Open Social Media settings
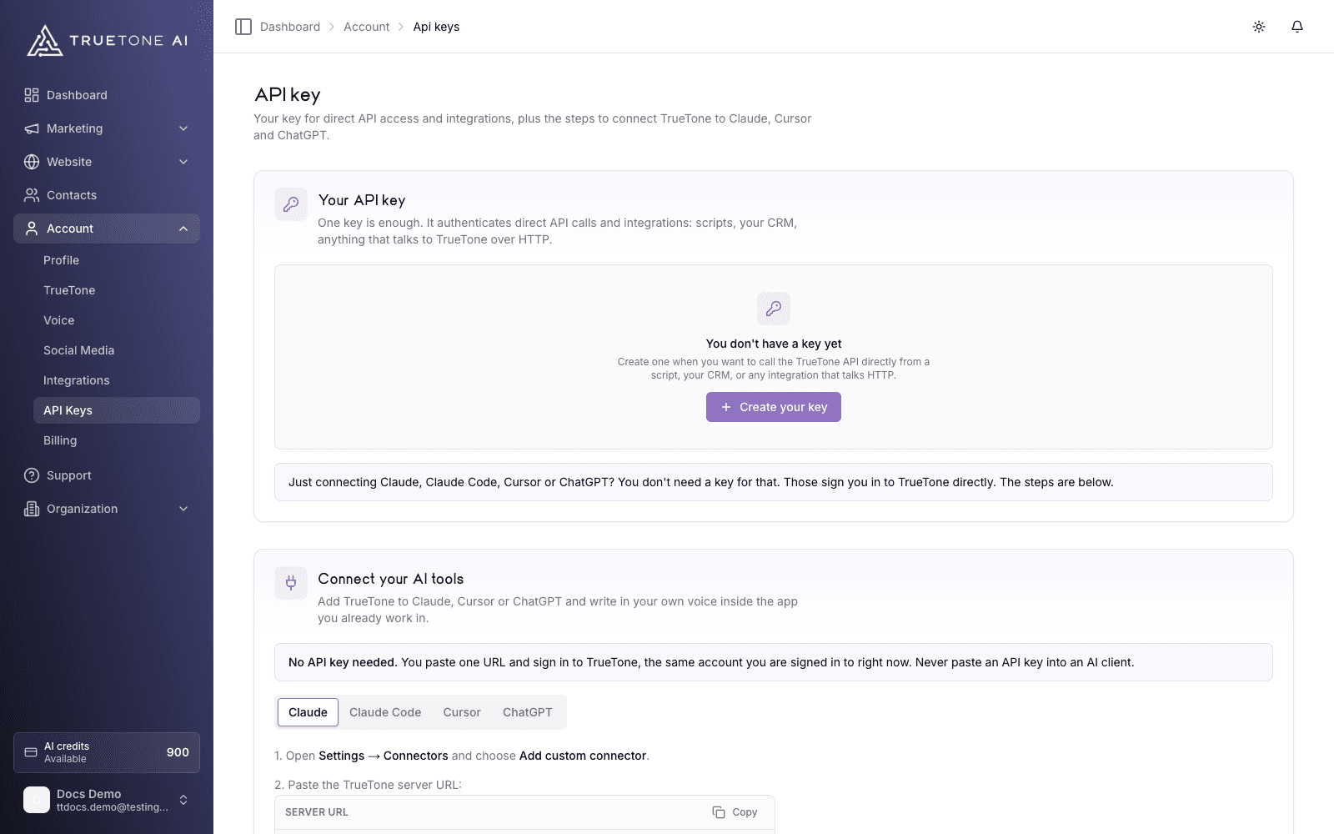 pyautogui.click(x=117, y=350)
